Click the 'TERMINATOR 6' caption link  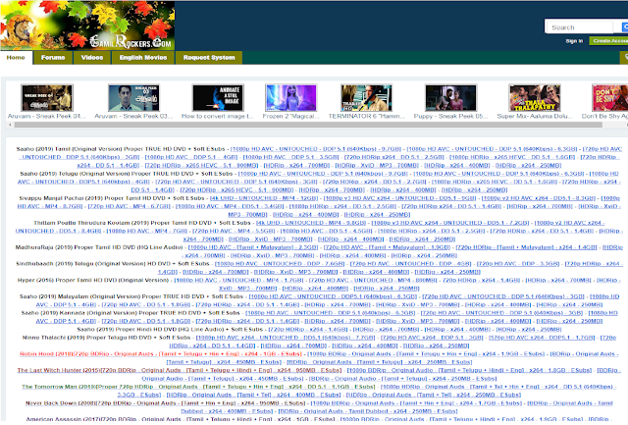(x=367, y=116)
